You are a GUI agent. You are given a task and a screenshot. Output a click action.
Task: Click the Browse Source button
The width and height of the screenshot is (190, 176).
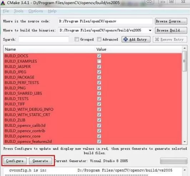[171, 21]
